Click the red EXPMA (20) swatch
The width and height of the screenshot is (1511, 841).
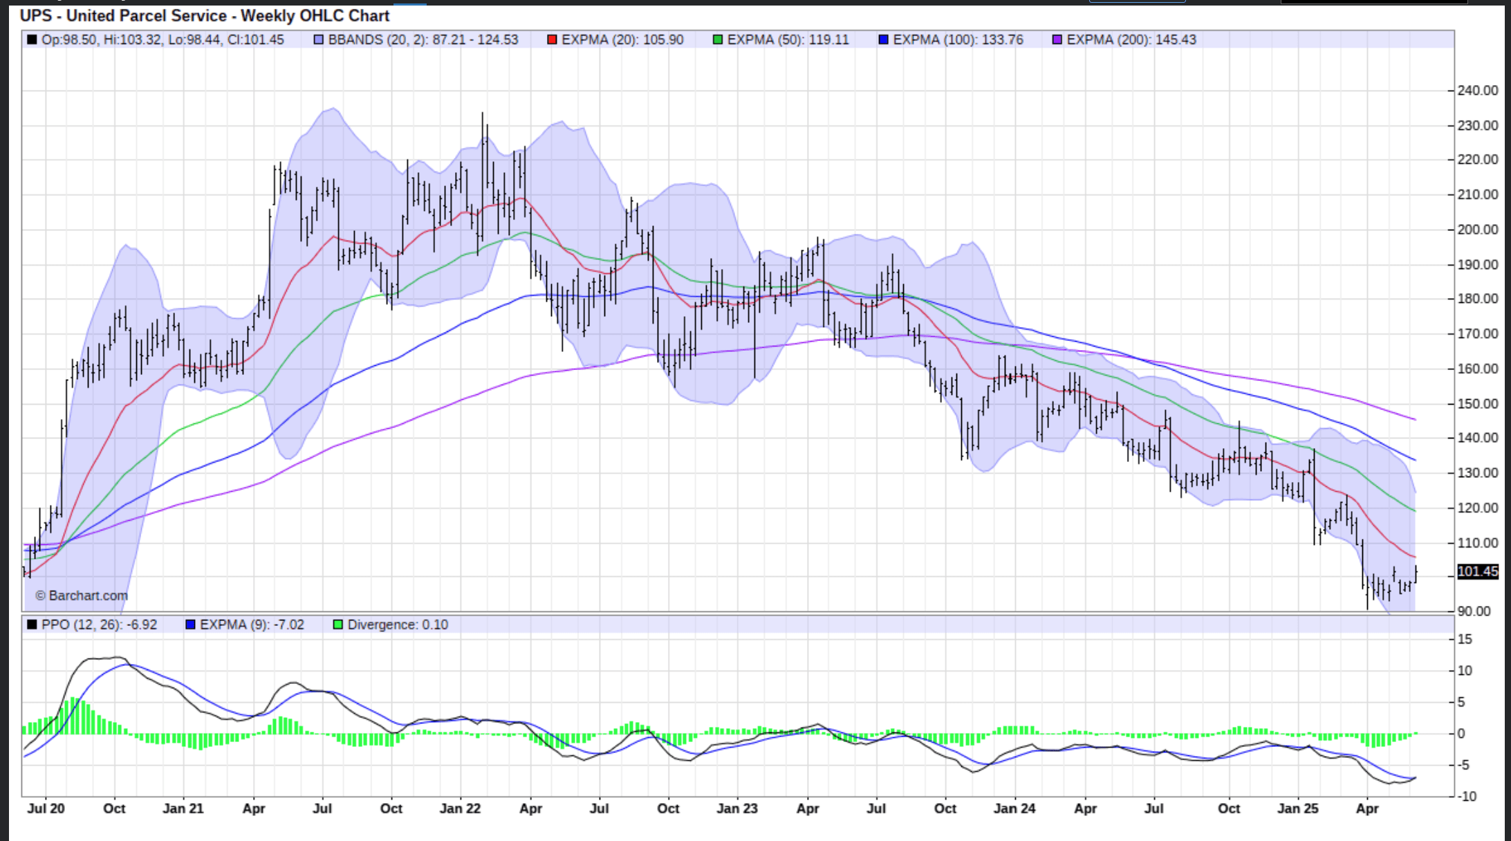pyautogui.click(x=552, y=40)
